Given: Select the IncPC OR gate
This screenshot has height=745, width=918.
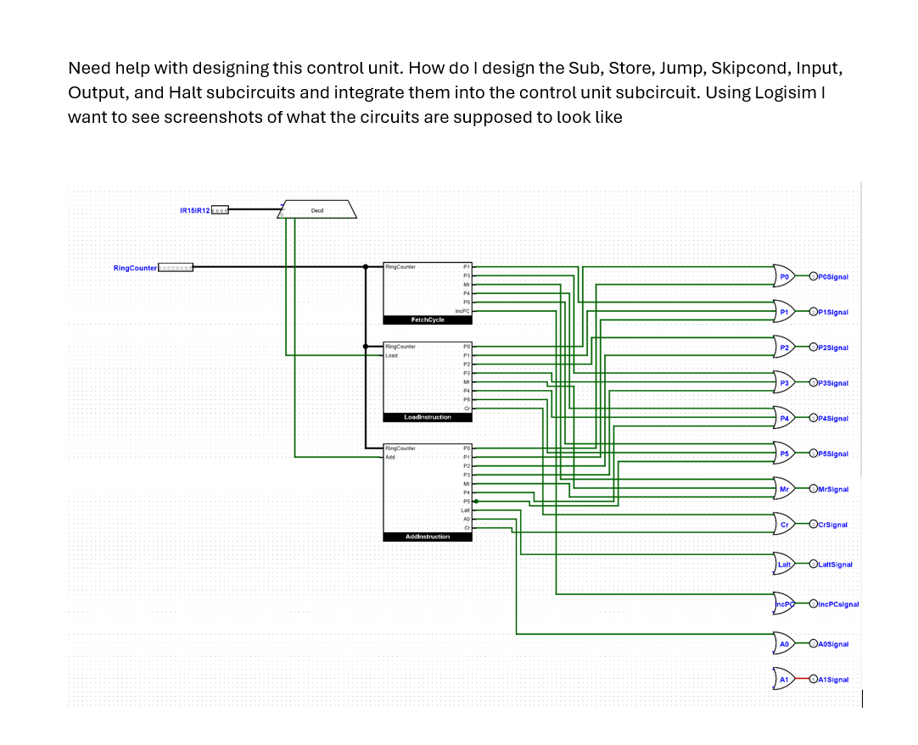Looking at the screenshot, I should 784,603.
